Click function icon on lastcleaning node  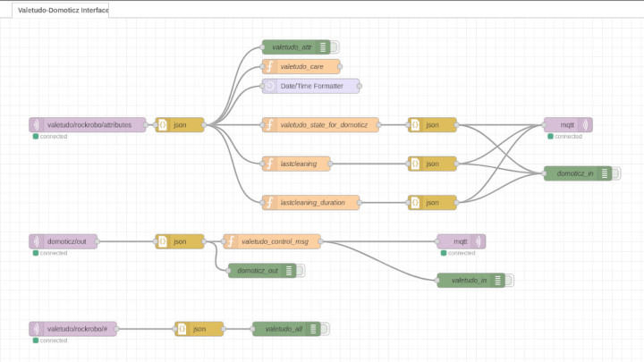tap(270, 164)
